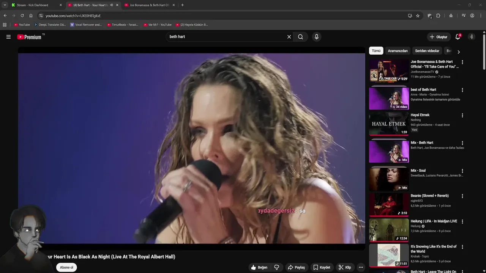Viewport: 486px width, 273px height.
Task: Open the HAYAL ETMEK video thumbnail
Action: click(389, 124)
